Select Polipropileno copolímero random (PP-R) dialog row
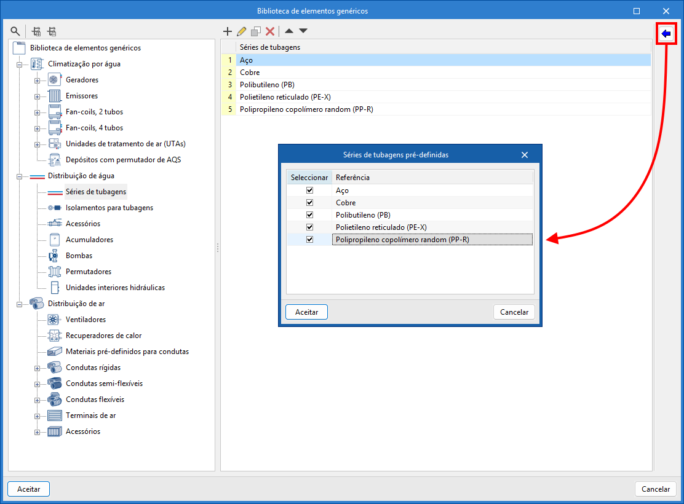 432,239
